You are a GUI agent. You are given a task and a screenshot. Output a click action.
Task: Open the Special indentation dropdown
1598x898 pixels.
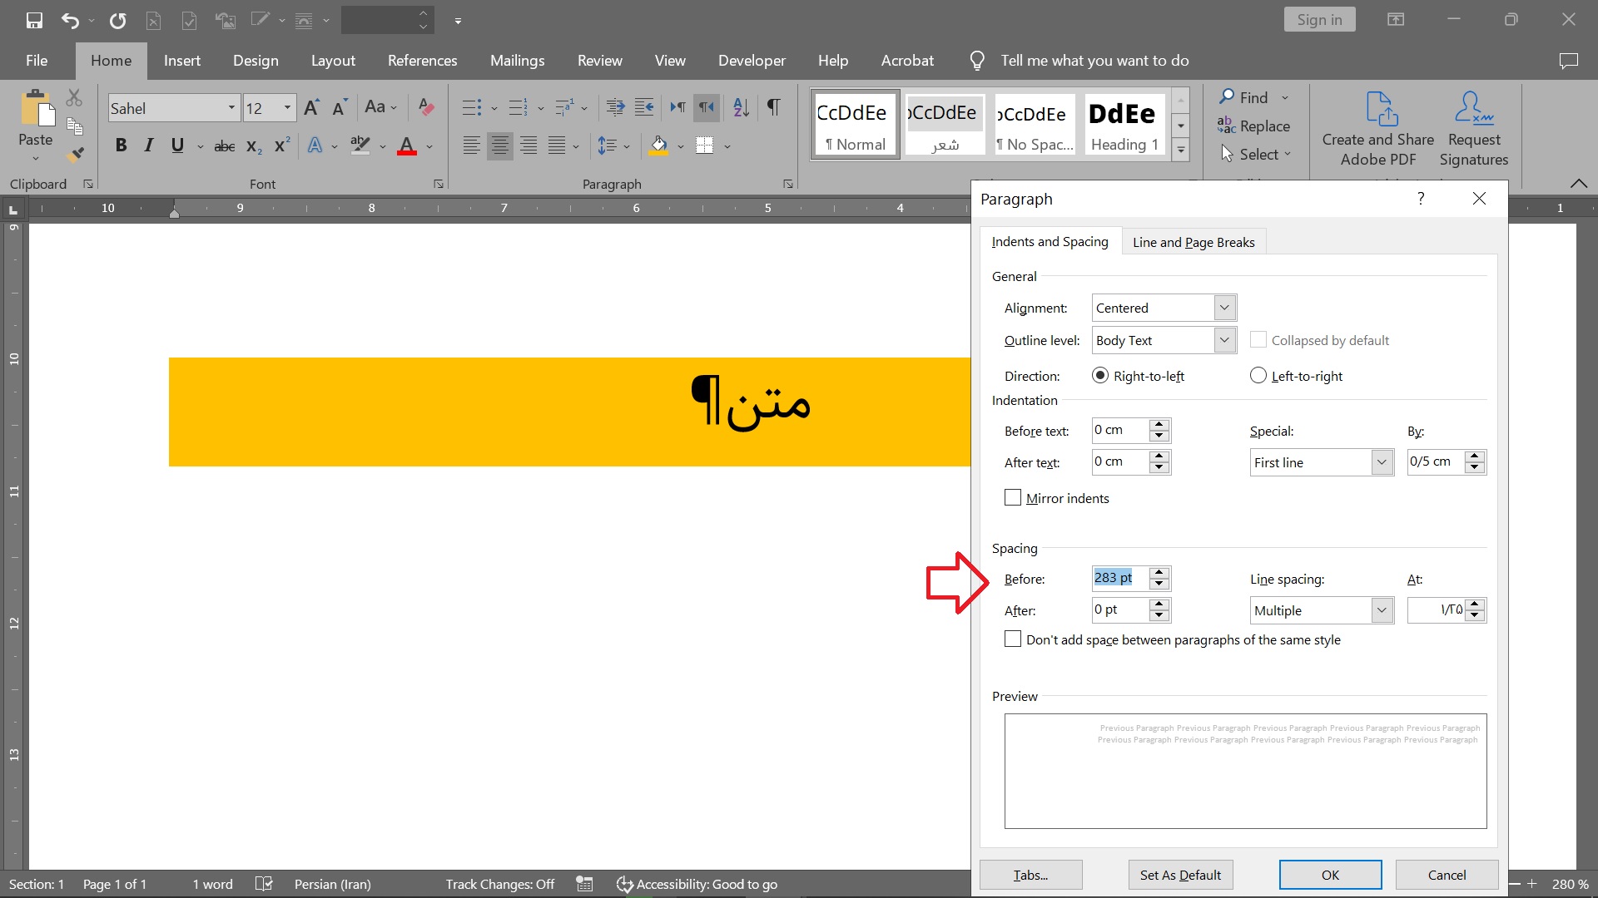(1382, 462)
